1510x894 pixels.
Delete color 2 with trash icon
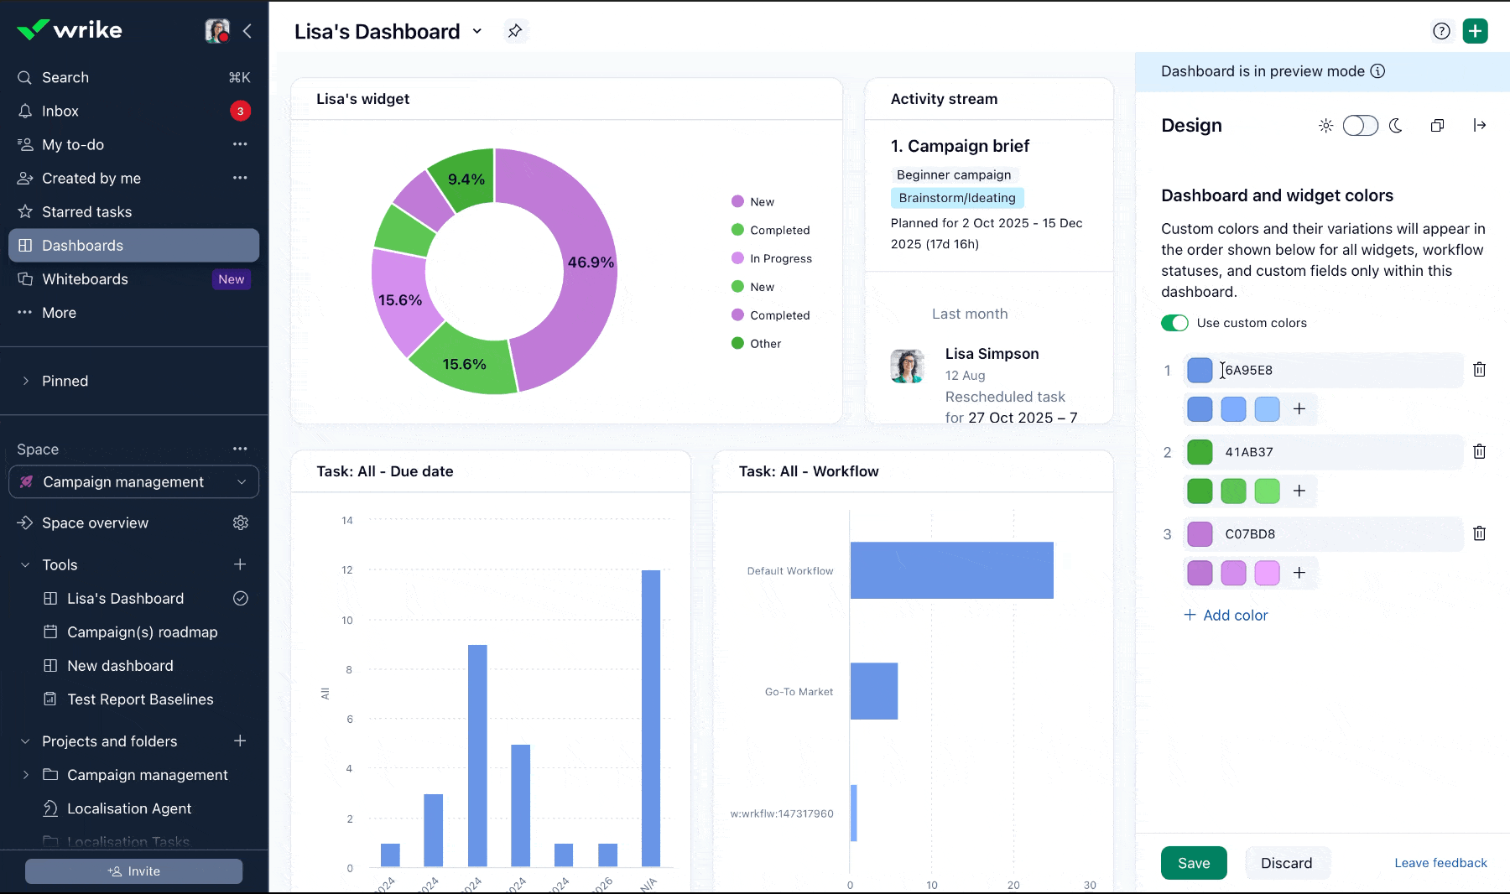click(x=1480, y=452)
